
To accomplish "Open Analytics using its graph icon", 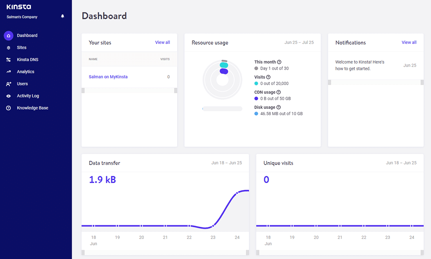I will point(9,71).
